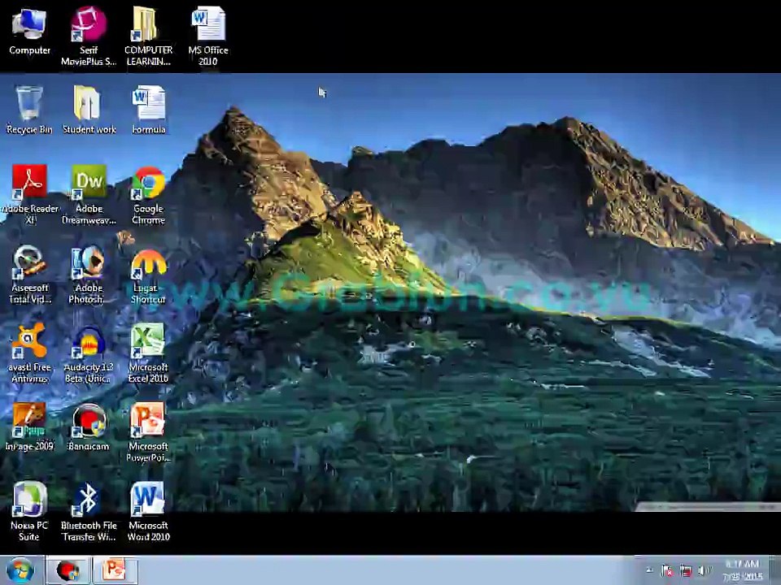This screenshot has height=585, width=781.
Task: Select the Bluetooth File Transfer shortcut
Action: 89,511
